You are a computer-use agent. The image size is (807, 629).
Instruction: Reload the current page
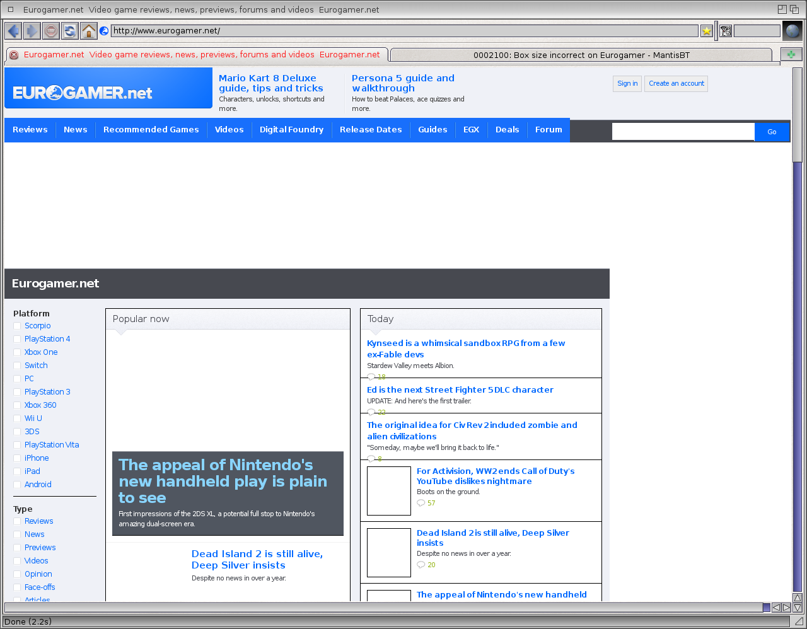pyautogui.click(x=70, y=30)
